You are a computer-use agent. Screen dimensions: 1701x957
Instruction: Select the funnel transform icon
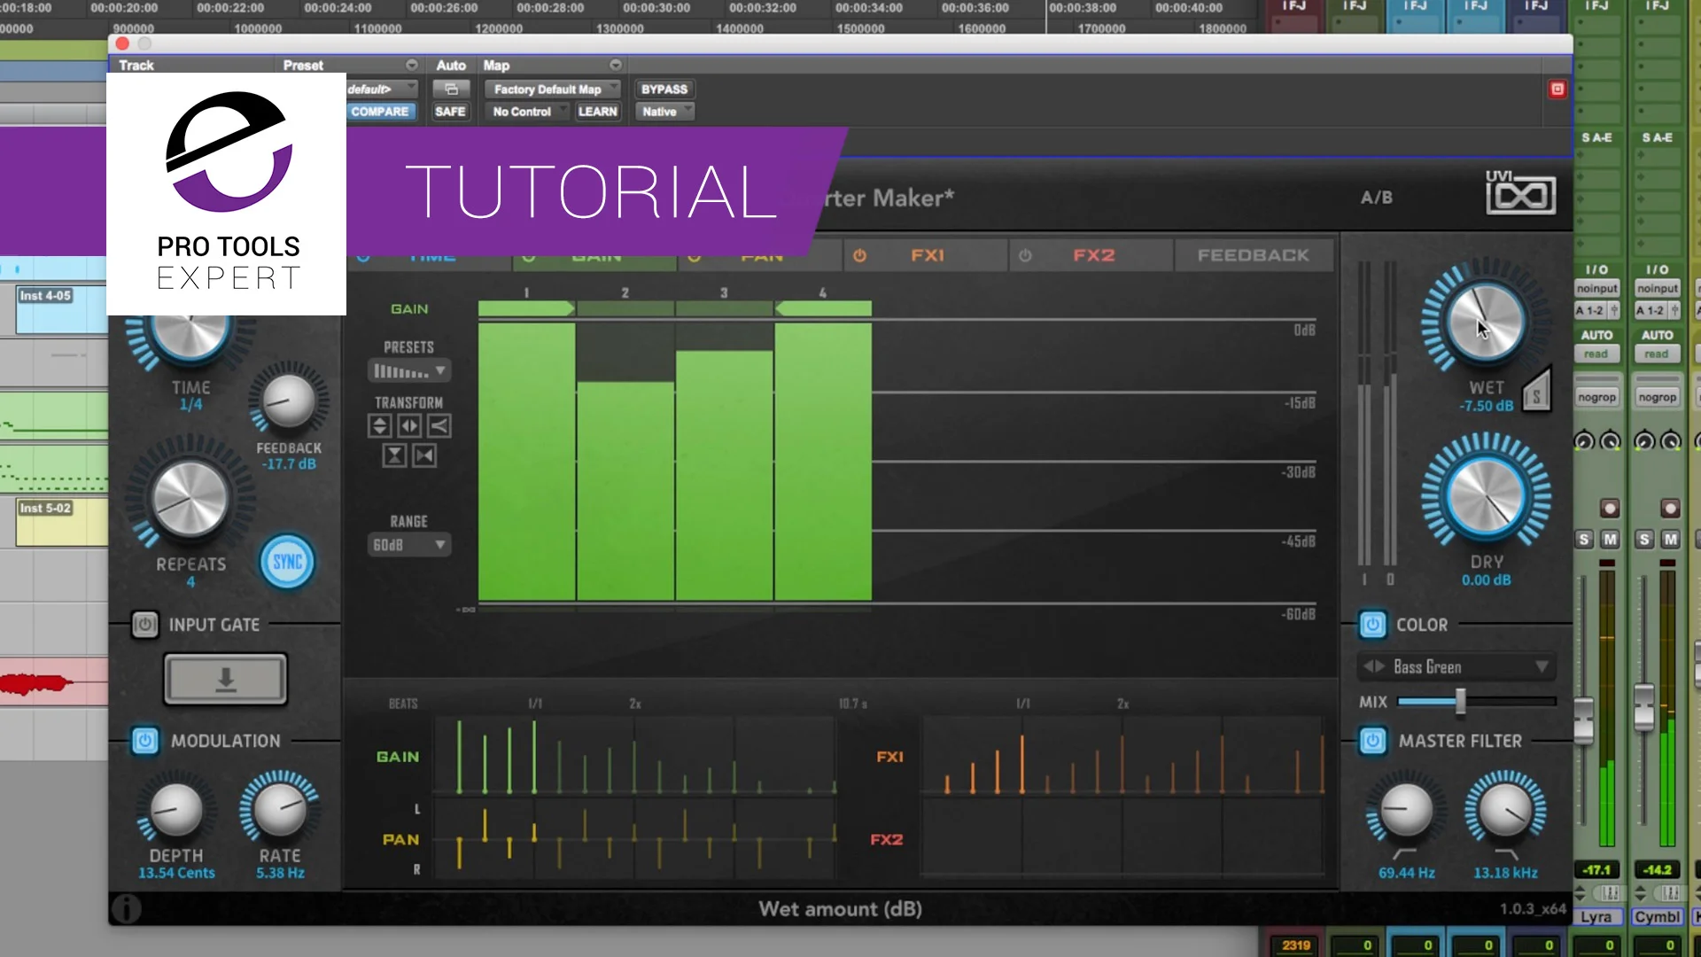pyautogui.click(x=439, y=425)
